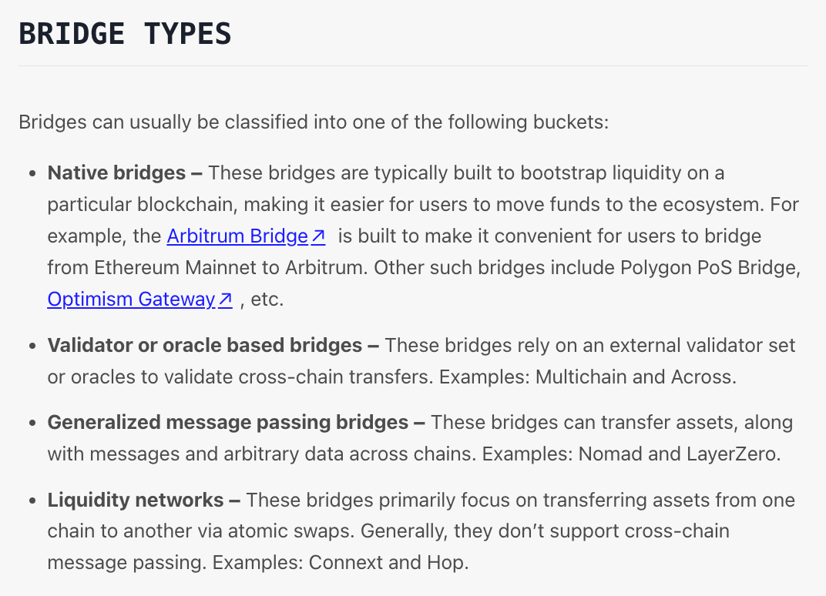Image resolution: width=826 pixels, height=596 pixels.
Task: Open the Optimism Gateway link
Action: pyautogui.click(x=131, y=299)
